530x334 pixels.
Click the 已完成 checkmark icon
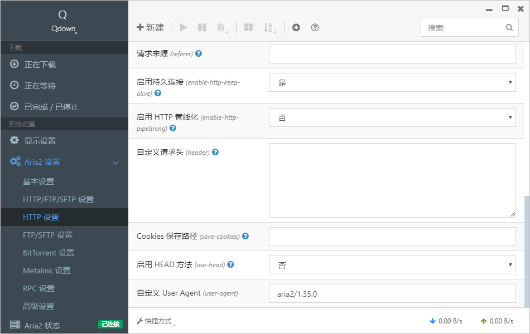tap(14, 106)
